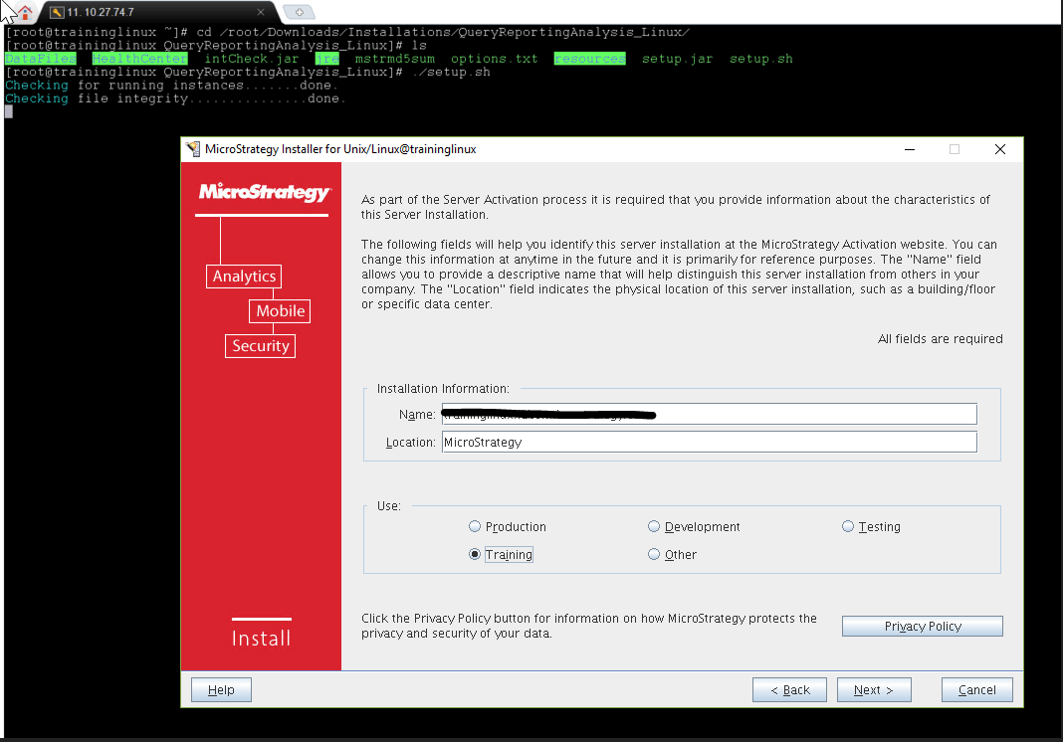
Task: Click the installer window title bar icon
Action: point(193,149)
